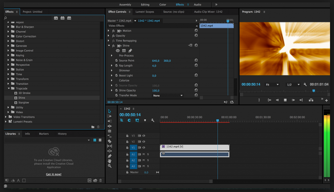Expand the Color Correction effects folder
Viewport: 334px width, 192px height.
click(8, 36)
